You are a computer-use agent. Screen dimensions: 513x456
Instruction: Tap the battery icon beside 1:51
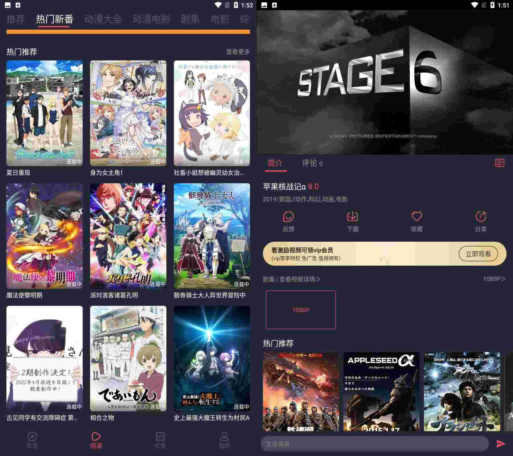tap(492, 5)
